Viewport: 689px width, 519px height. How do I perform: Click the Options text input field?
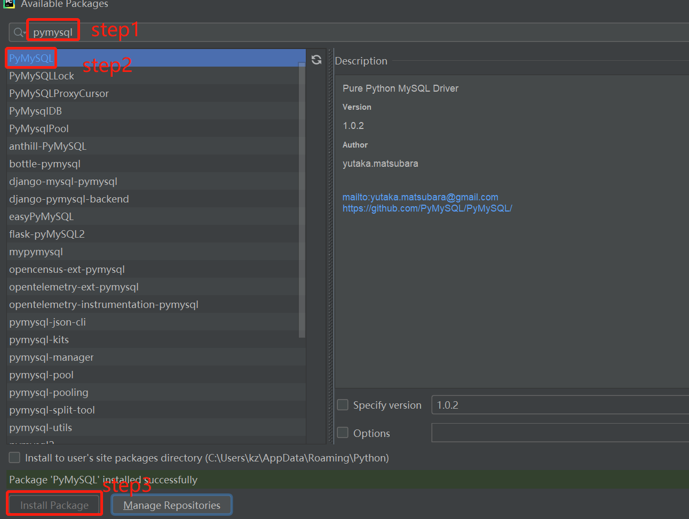coord(560,433)
